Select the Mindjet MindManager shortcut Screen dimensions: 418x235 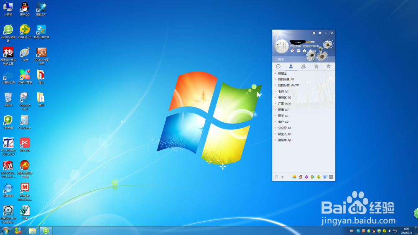tap(25, 192)
